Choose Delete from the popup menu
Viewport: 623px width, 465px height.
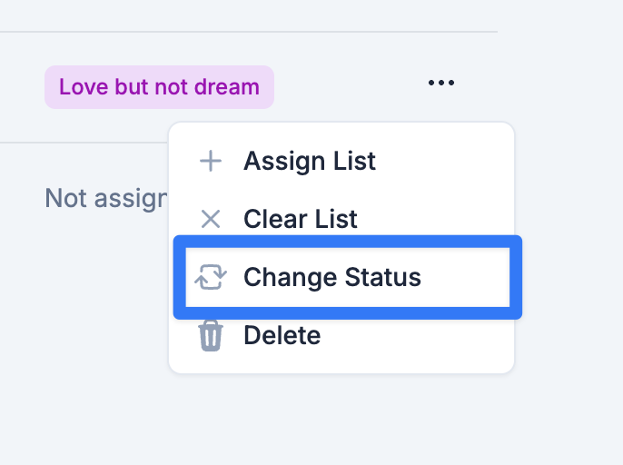coord(341,336)
